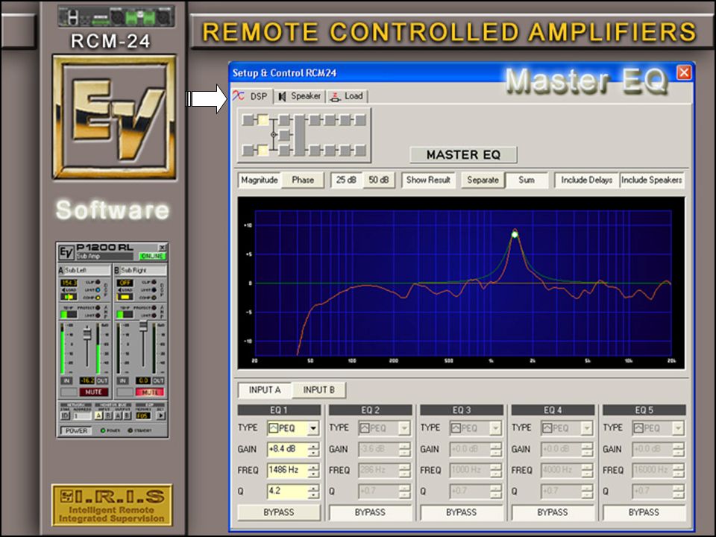Click the IRIS Intelligent Remote Supervision badge
716x537 pixels.
tap(112, 505)
